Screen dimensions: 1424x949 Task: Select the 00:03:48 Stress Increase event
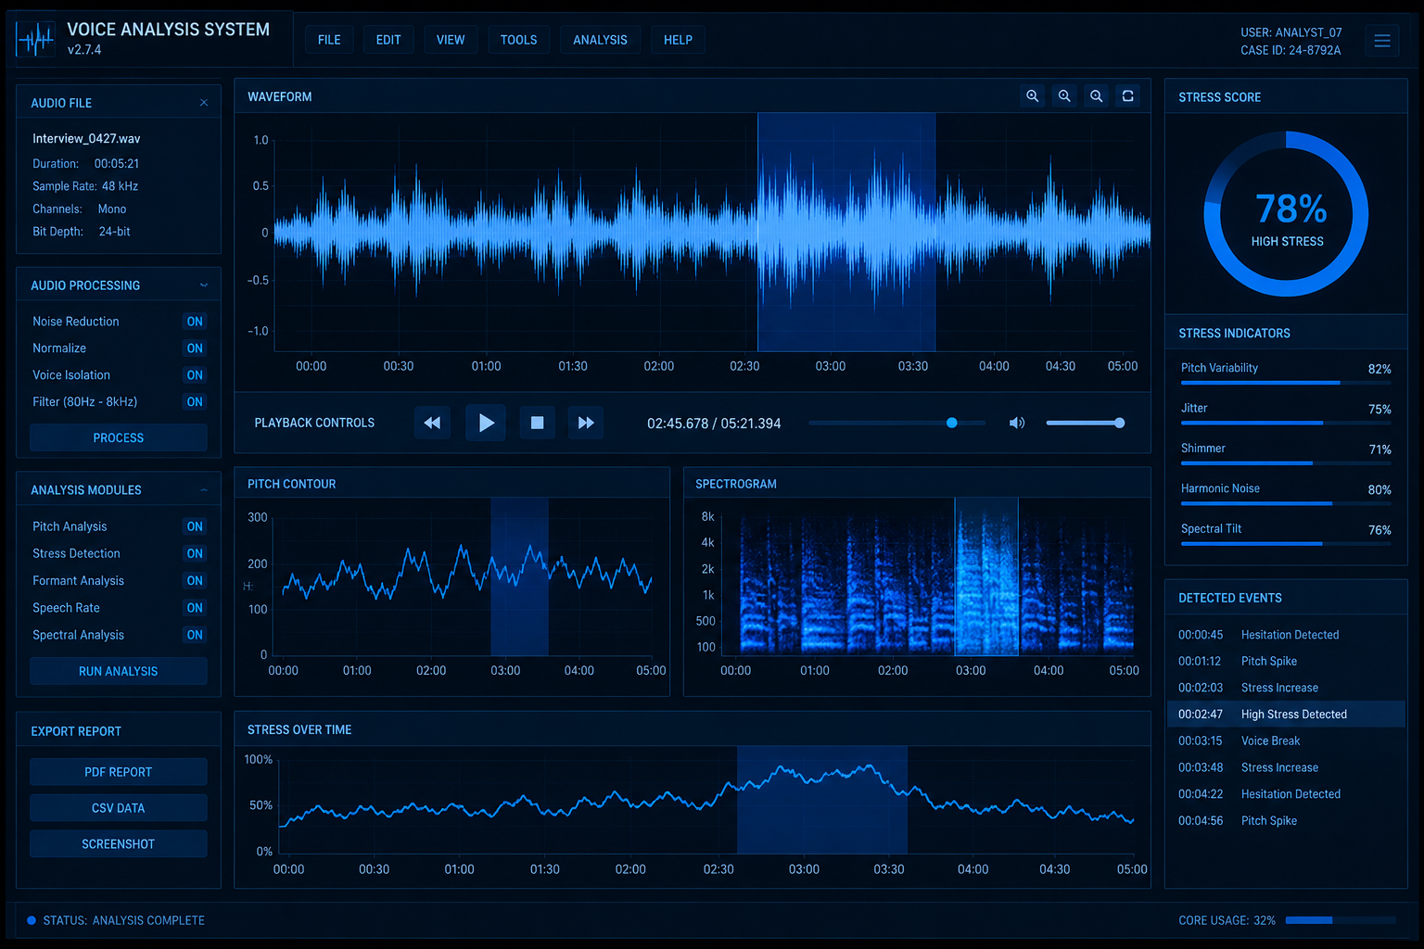click(1287, 767)
